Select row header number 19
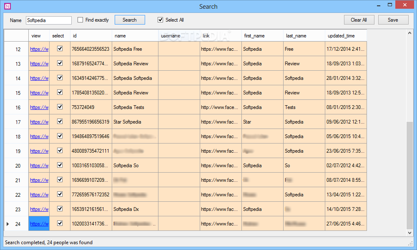The height and width of the screenshot is (250, 417). tap(16, 151)
